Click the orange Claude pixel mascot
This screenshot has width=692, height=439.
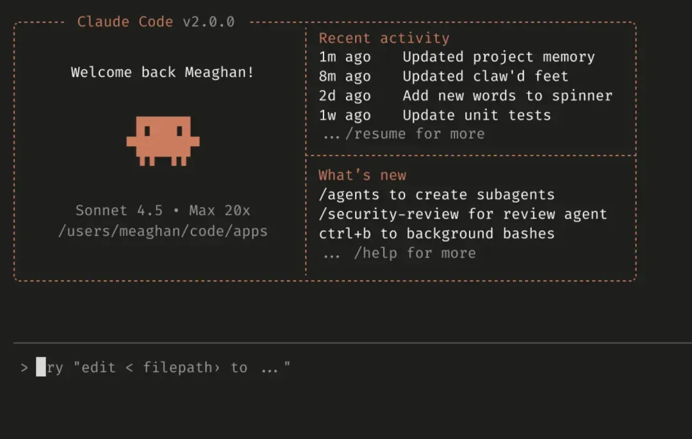pos(163,141)
